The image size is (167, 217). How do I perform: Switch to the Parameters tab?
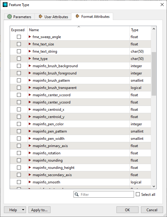click(19, 17)
